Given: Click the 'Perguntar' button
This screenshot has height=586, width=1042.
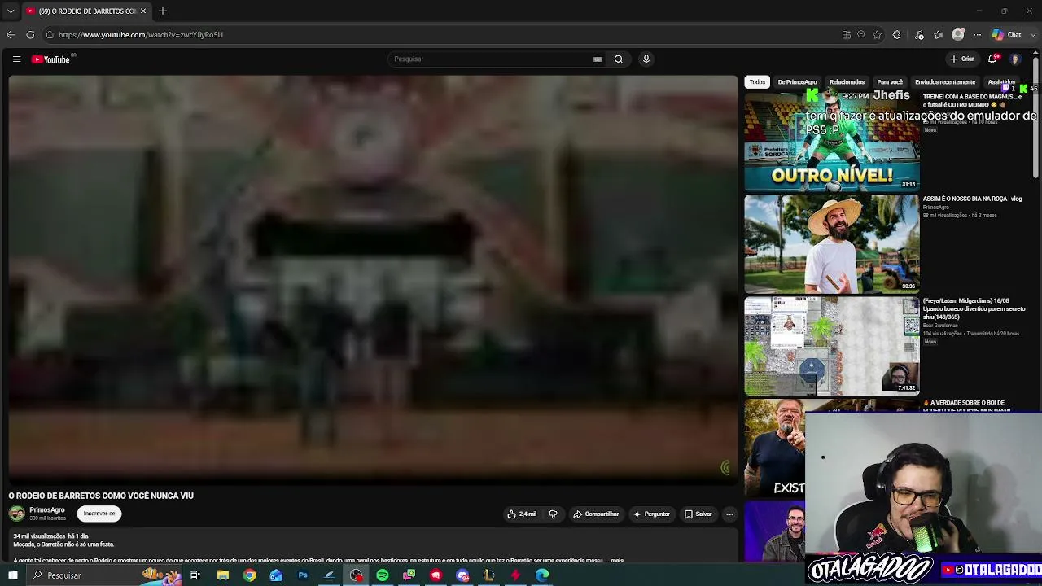Looking at the screenshot, I should (x=651, y=514).
